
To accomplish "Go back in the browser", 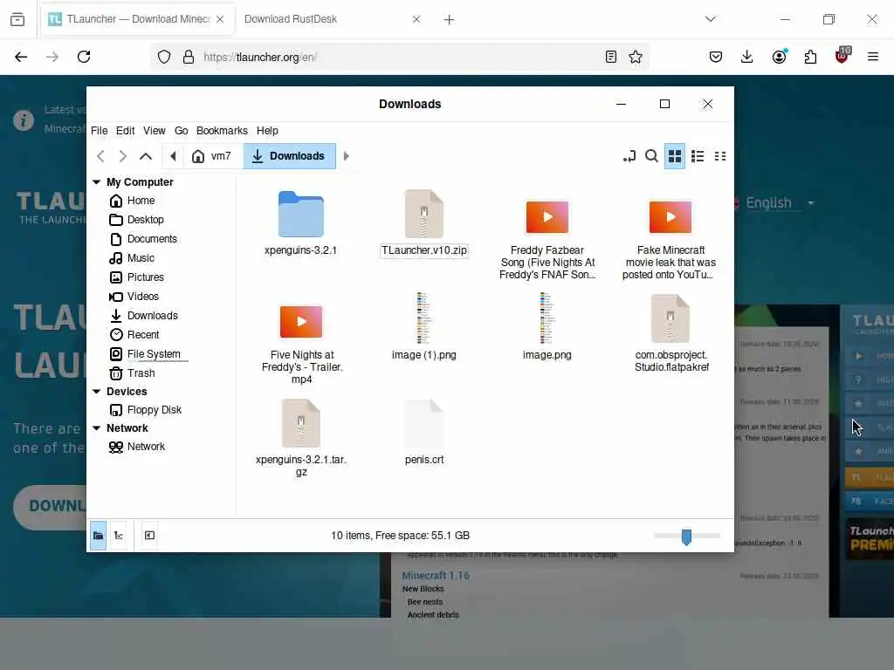I will click(x=21, y=57).
